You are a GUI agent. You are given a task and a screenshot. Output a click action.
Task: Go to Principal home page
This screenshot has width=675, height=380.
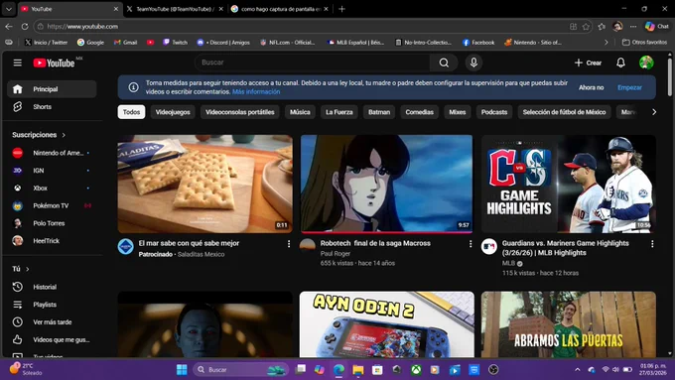(x=52, y=89)
